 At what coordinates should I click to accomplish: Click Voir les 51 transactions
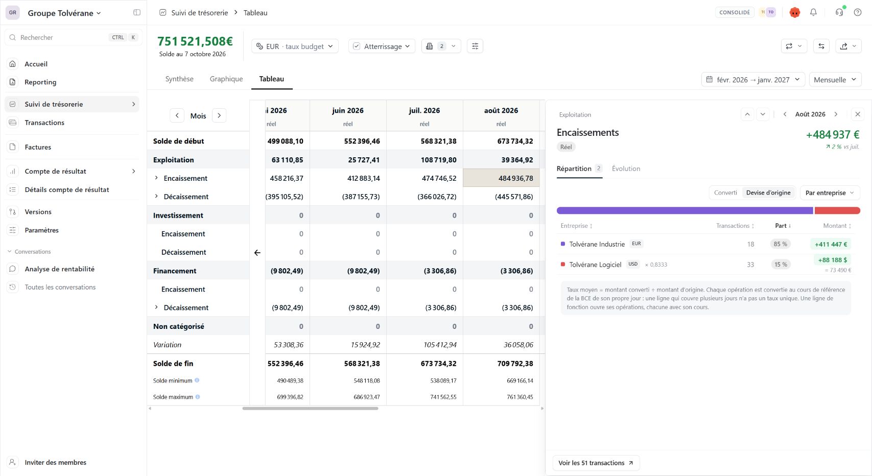tap(596, 463)
